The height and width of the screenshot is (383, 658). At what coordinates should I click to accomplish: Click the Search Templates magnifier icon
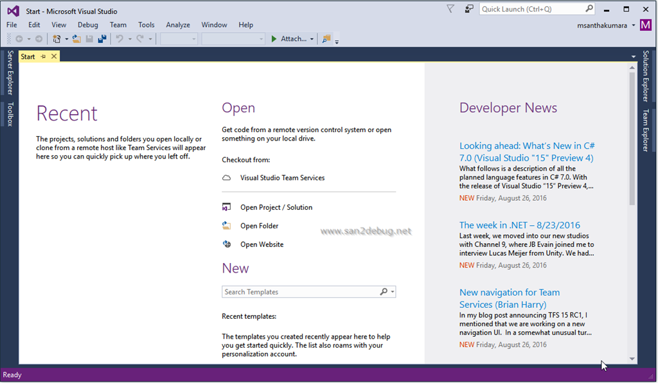pos(384,292)
